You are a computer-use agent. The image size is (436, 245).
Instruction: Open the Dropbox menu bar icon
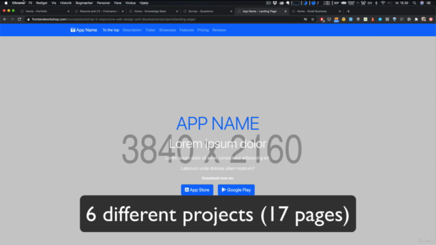(x=275, y=3)
